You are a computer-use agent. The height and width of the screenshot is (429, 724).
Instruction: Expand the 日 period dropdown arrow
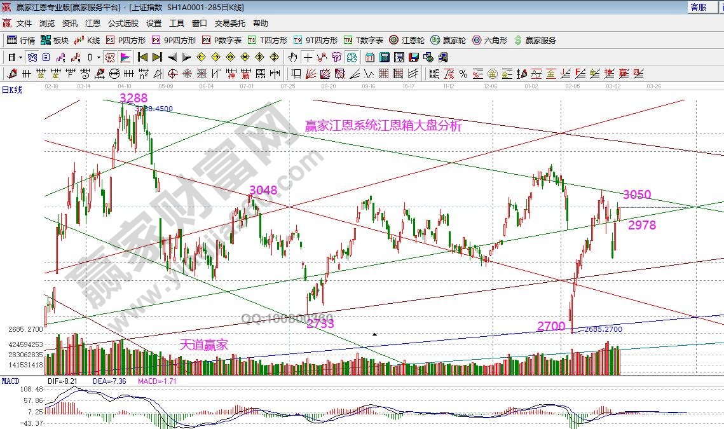tap(20, 57)
